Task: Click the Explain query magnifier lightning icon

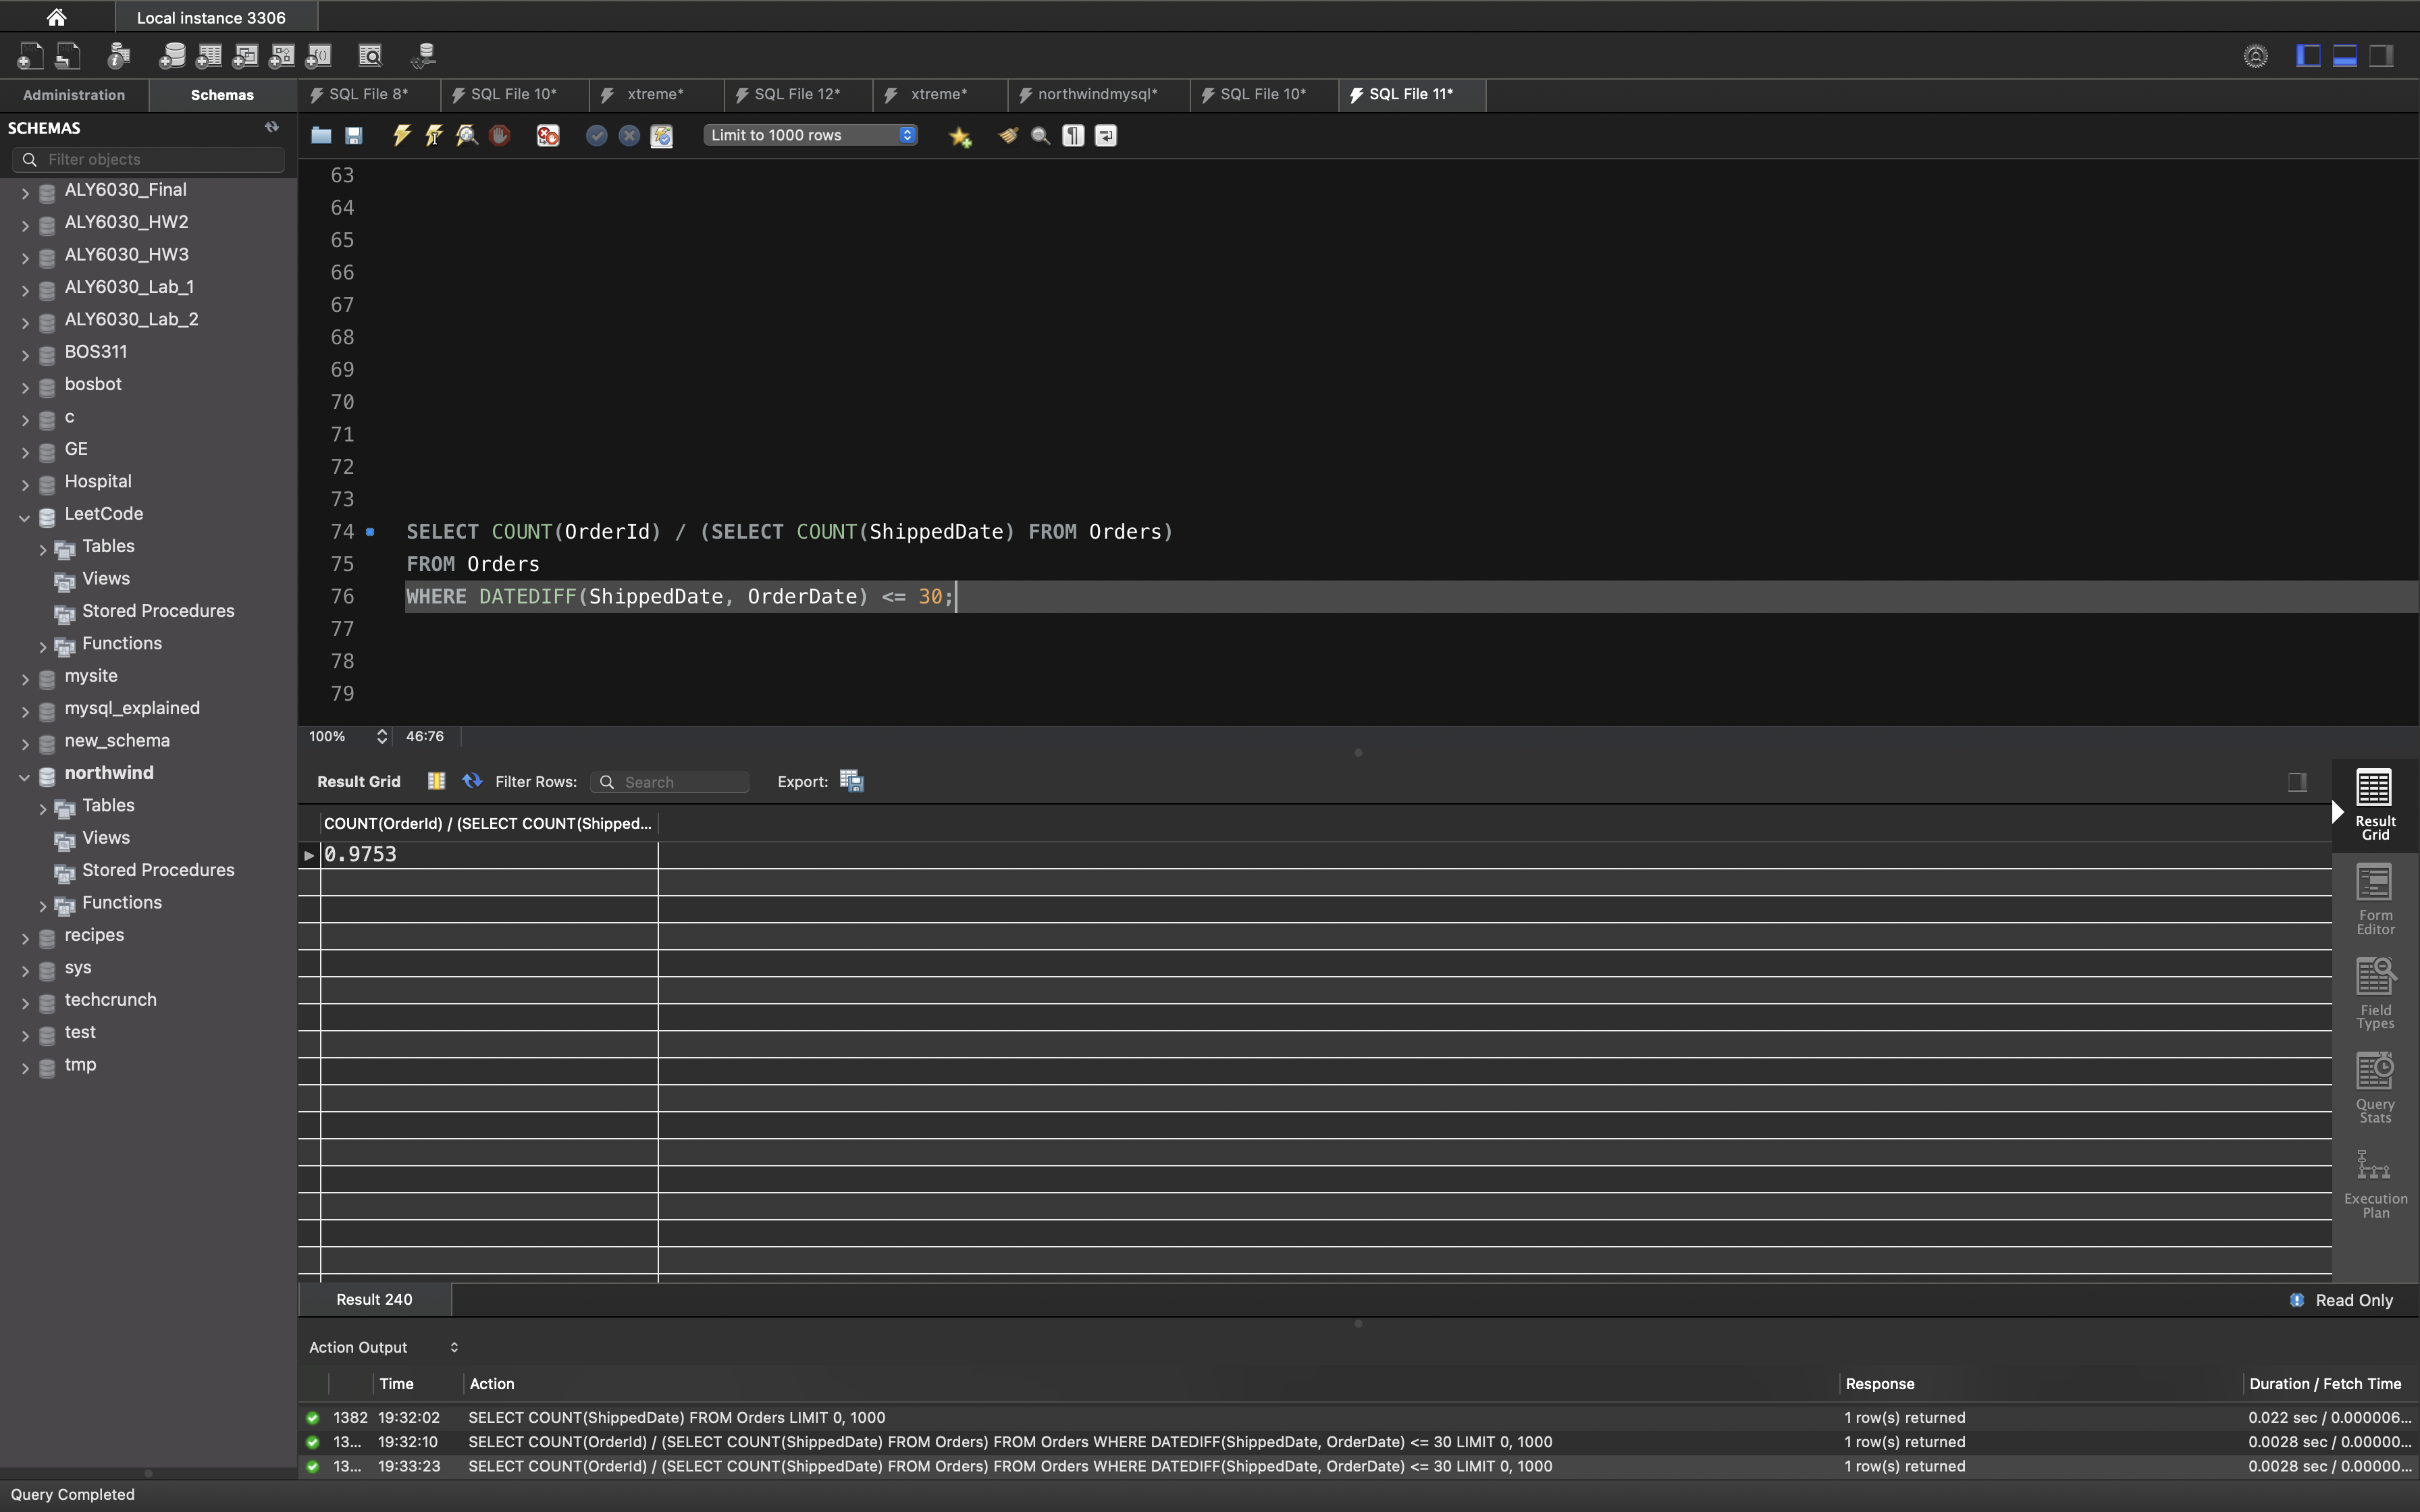Action: 467,135
